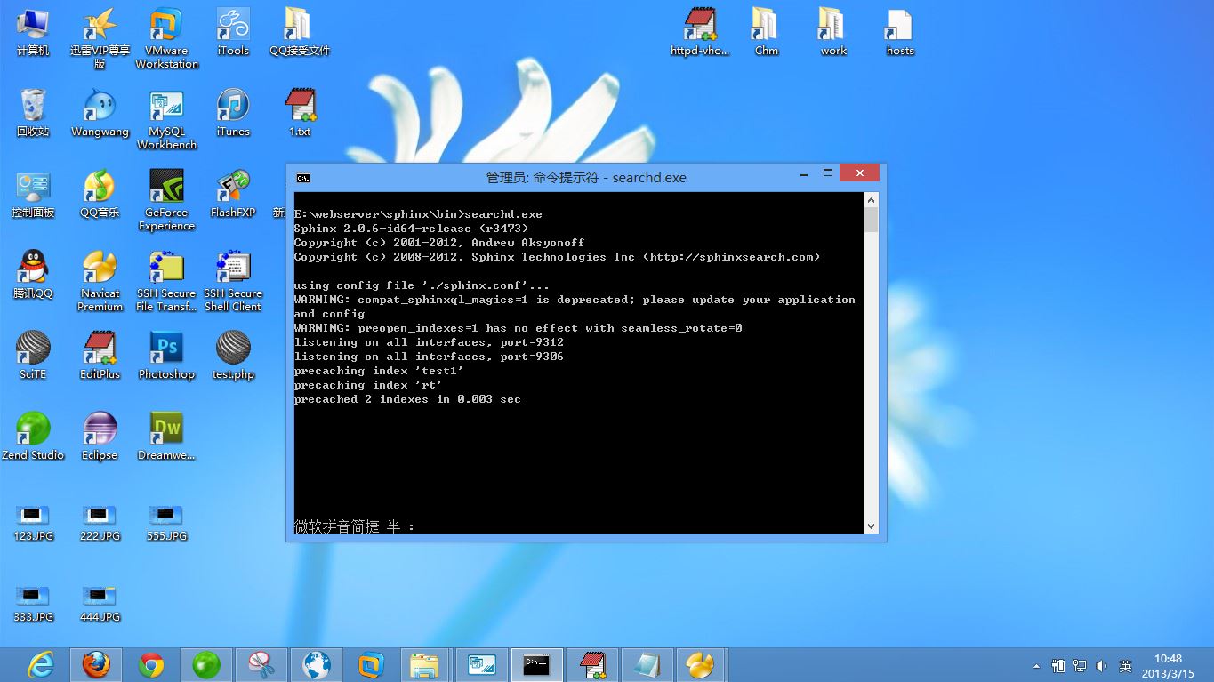Click the clock showing 10:48 in the taskbar
Screen dimensions: 1214x682
click(x=1168, y=665)
